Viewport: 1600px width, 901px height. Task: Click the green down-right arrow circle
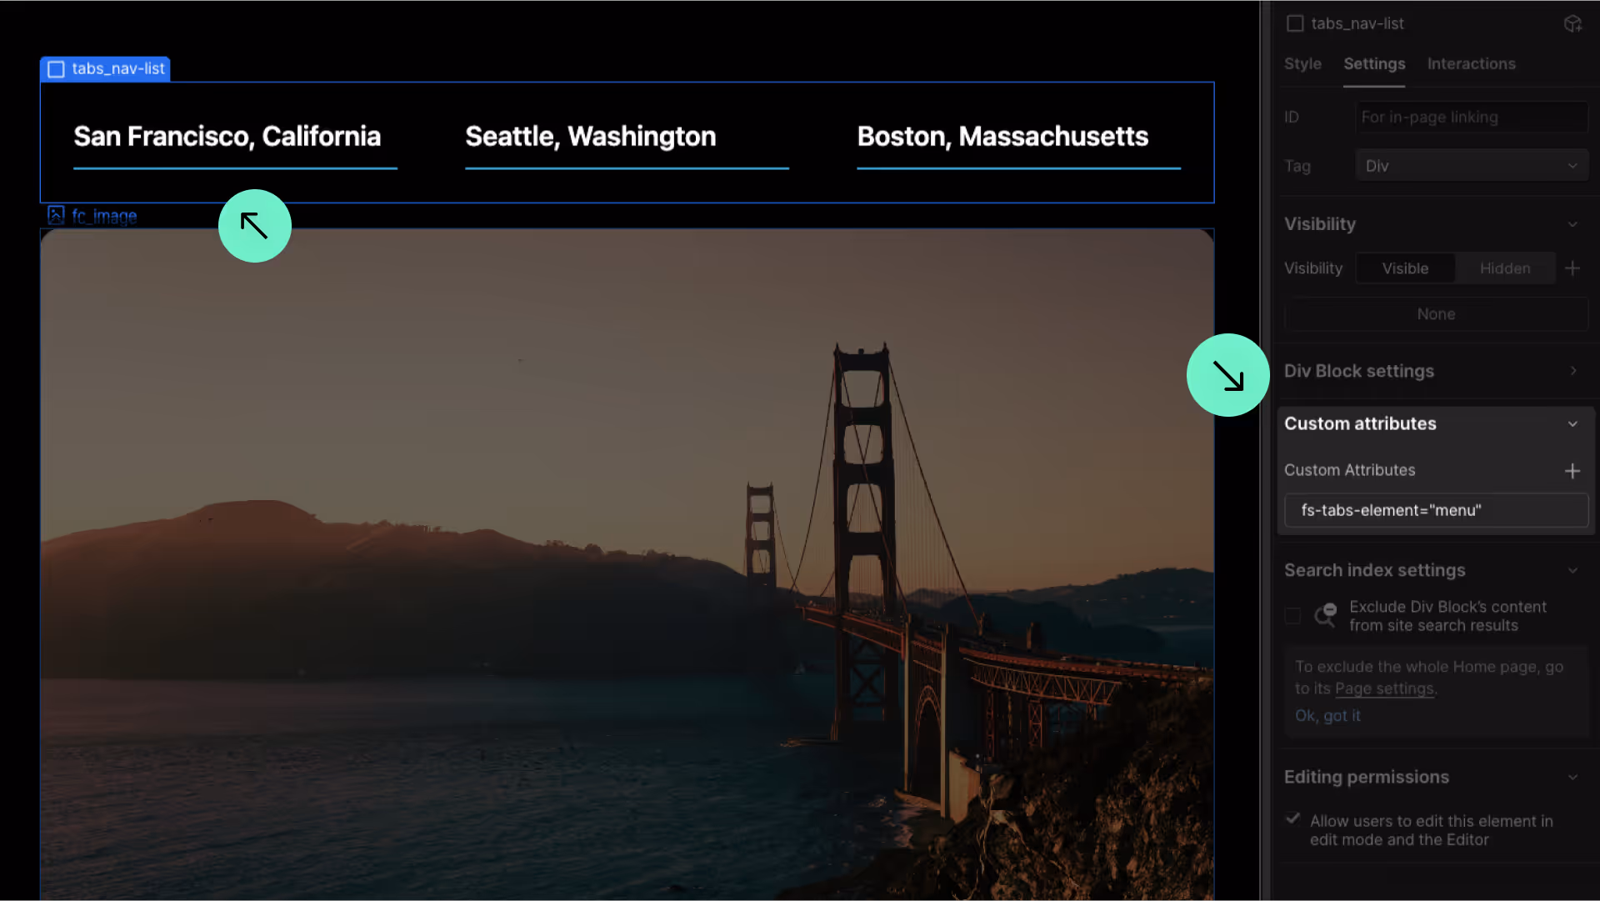point(1228,375)
